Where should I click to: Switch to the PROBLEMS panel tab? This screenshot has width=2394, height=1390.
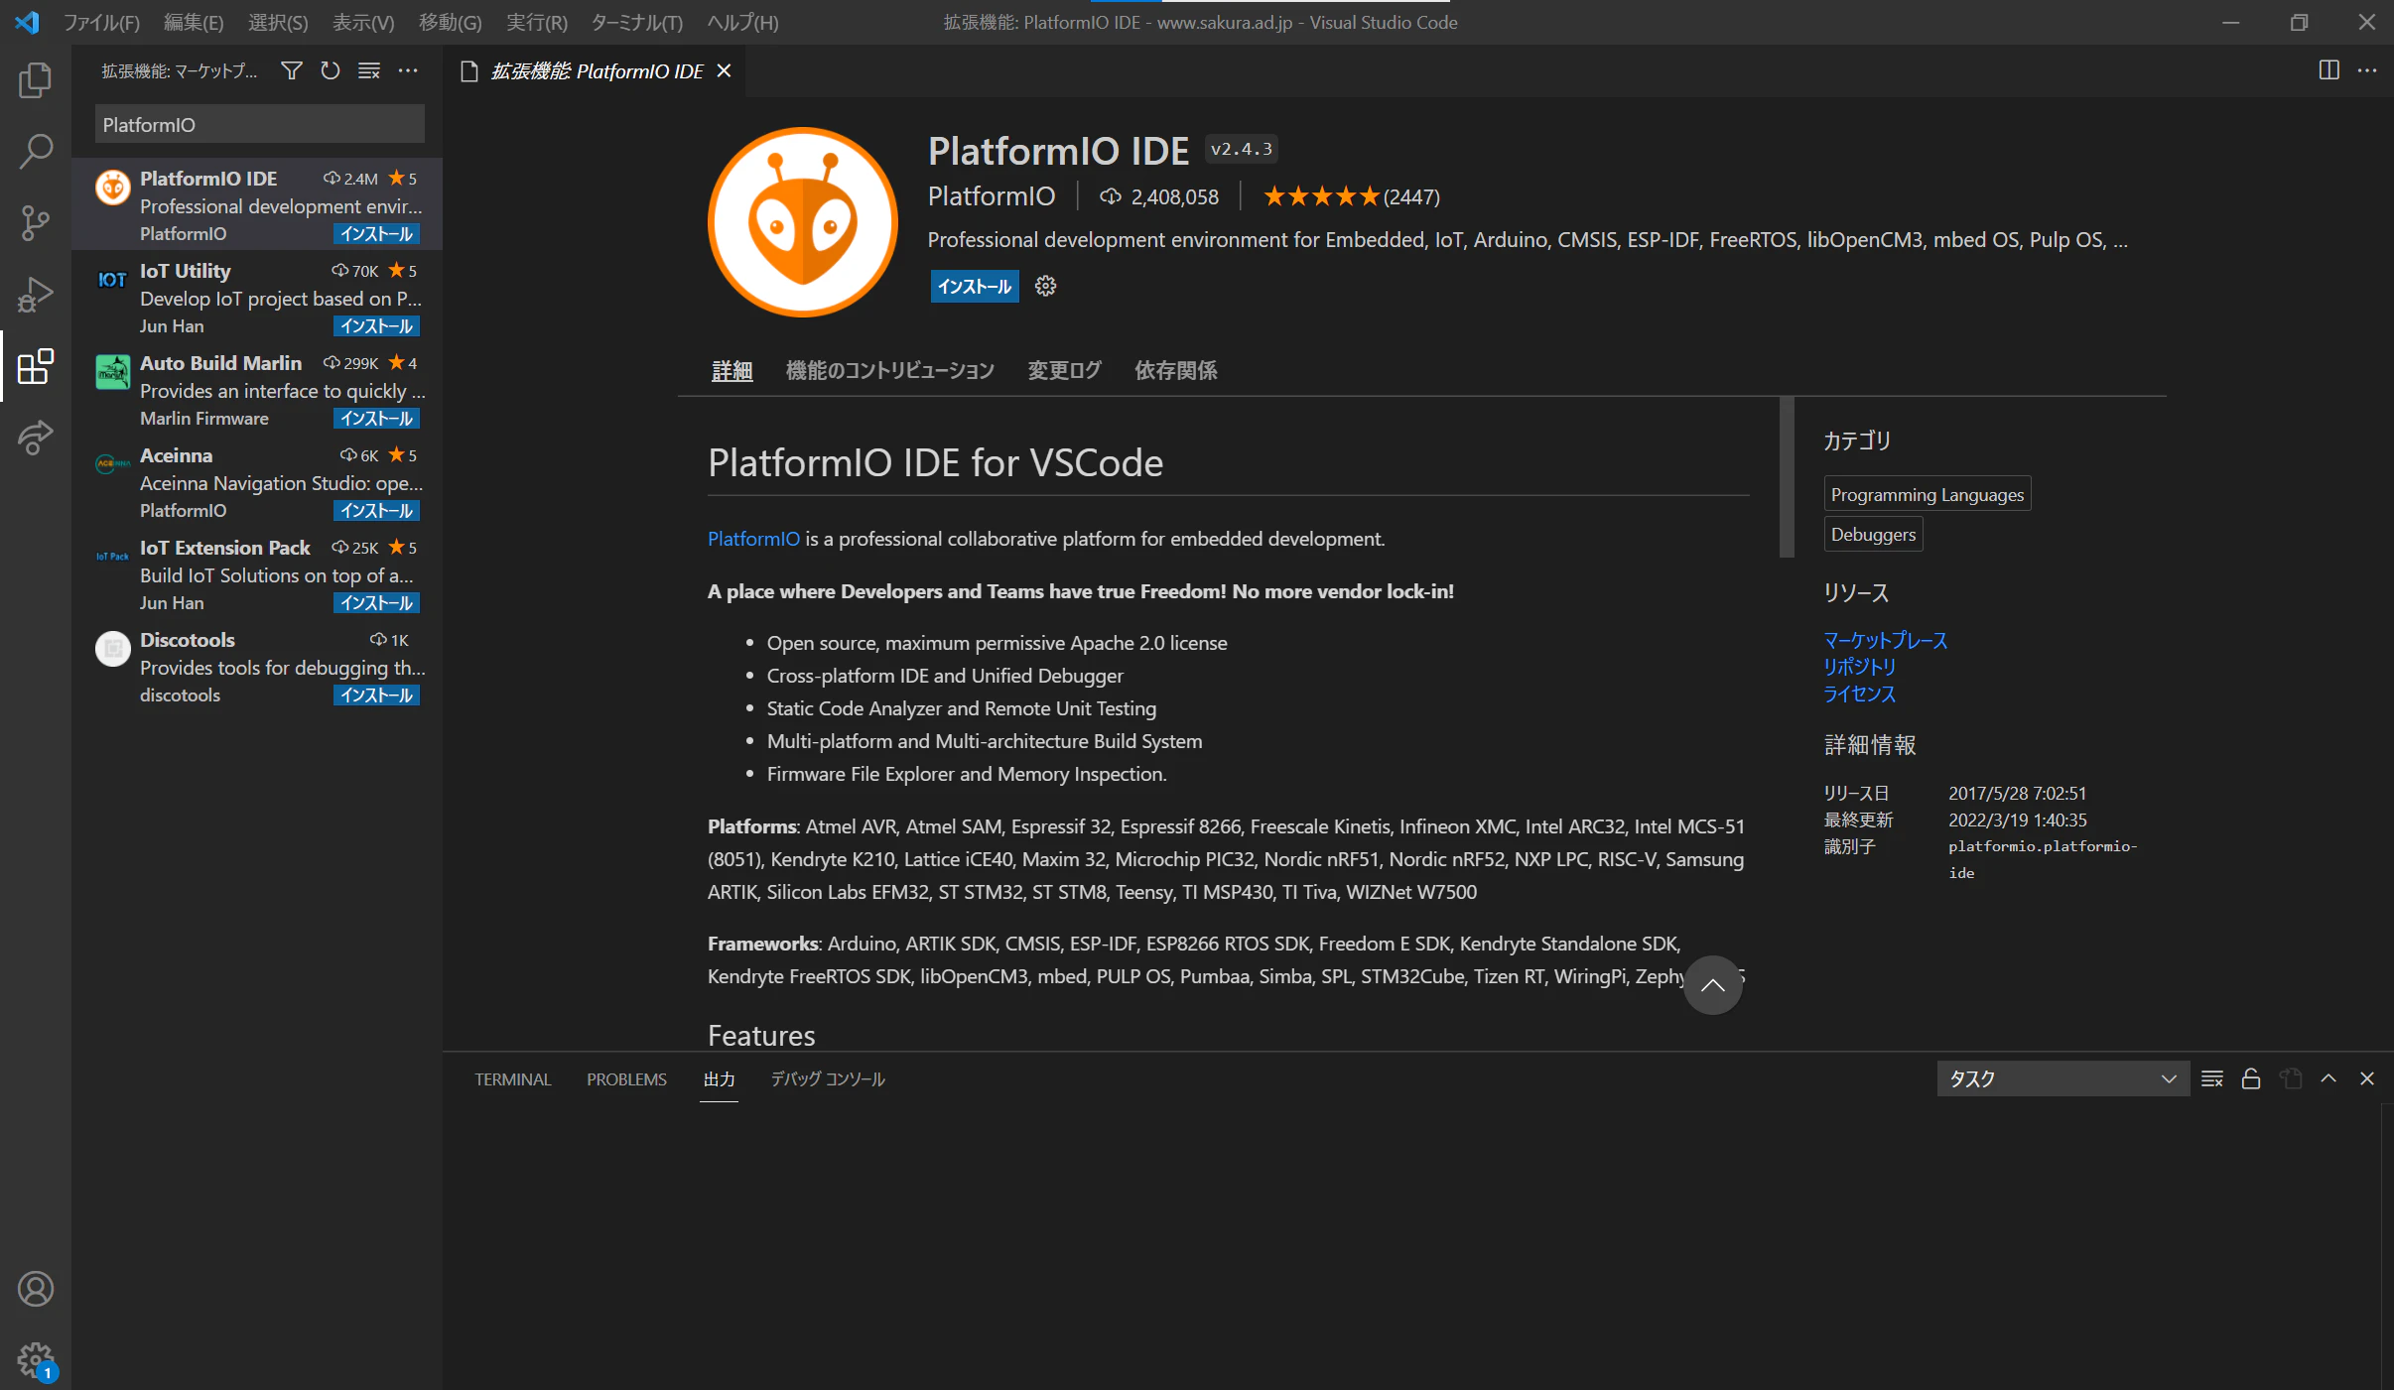[626, 1078]
